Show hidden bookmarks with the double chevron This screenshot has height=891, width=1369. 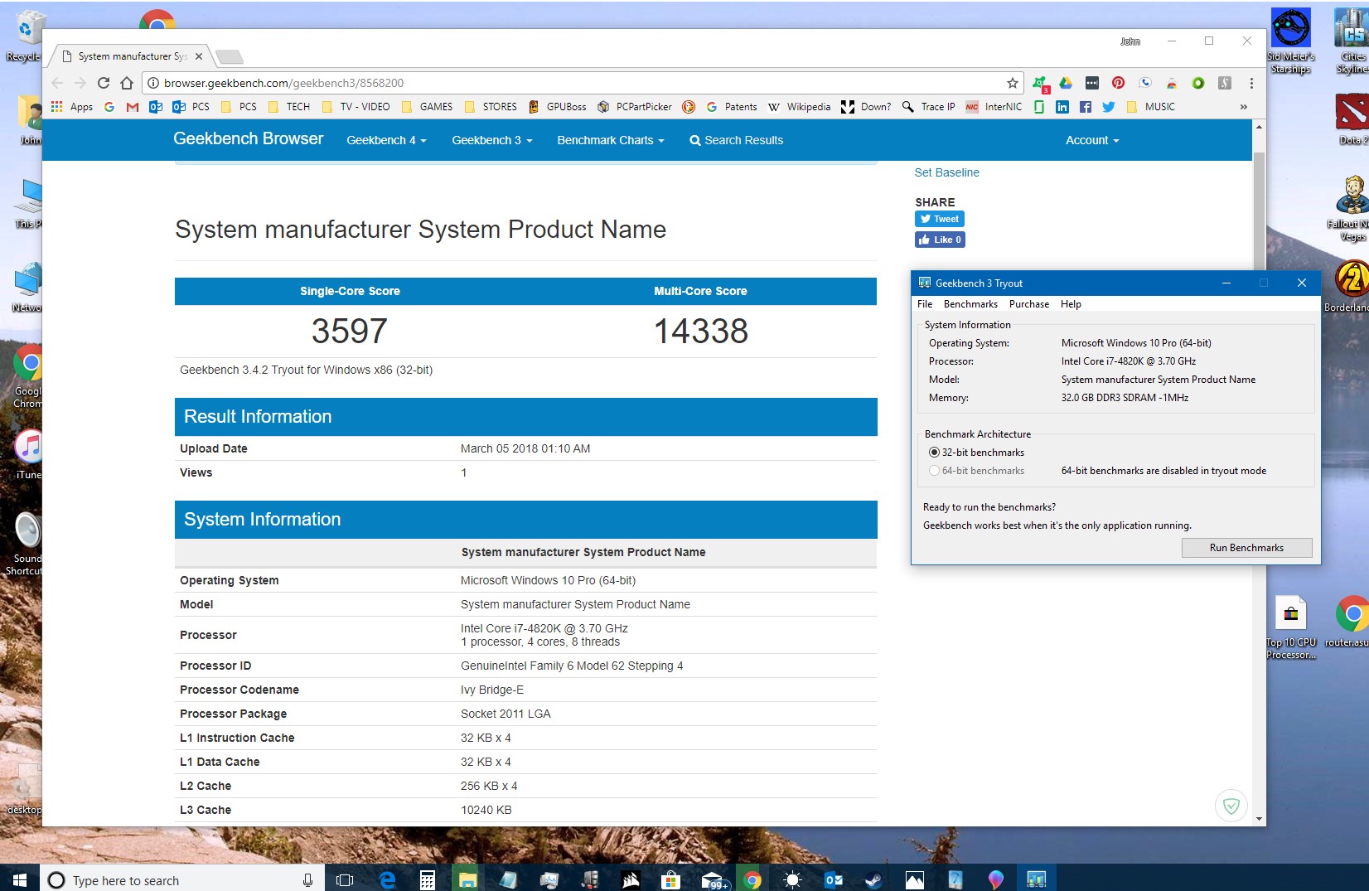coord(1243,107)
